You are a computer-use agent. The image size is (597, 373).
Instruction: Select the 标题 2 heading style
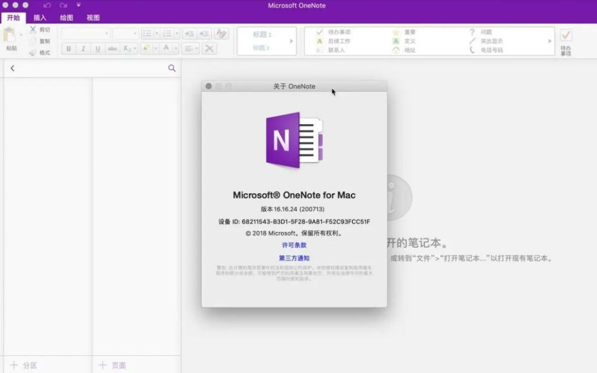(x=261, y=48)
